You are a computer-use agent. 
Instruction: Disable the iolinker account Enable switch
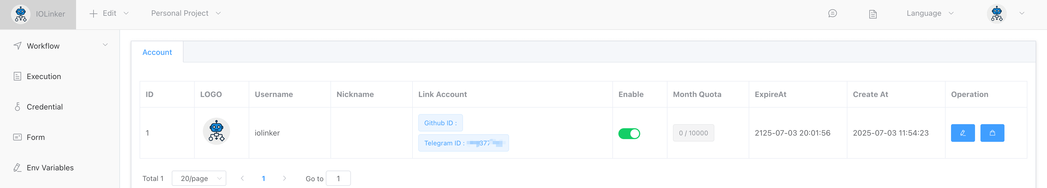629,133
